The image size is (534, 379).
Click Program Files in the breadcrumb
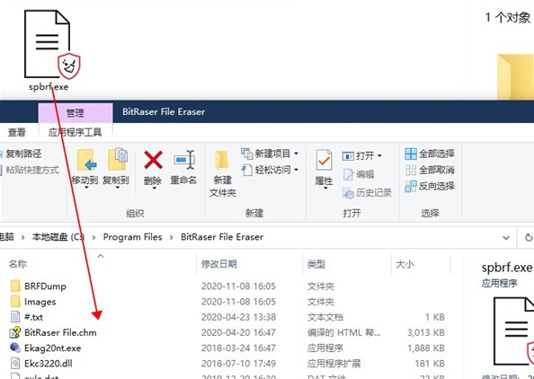(132, 237)
